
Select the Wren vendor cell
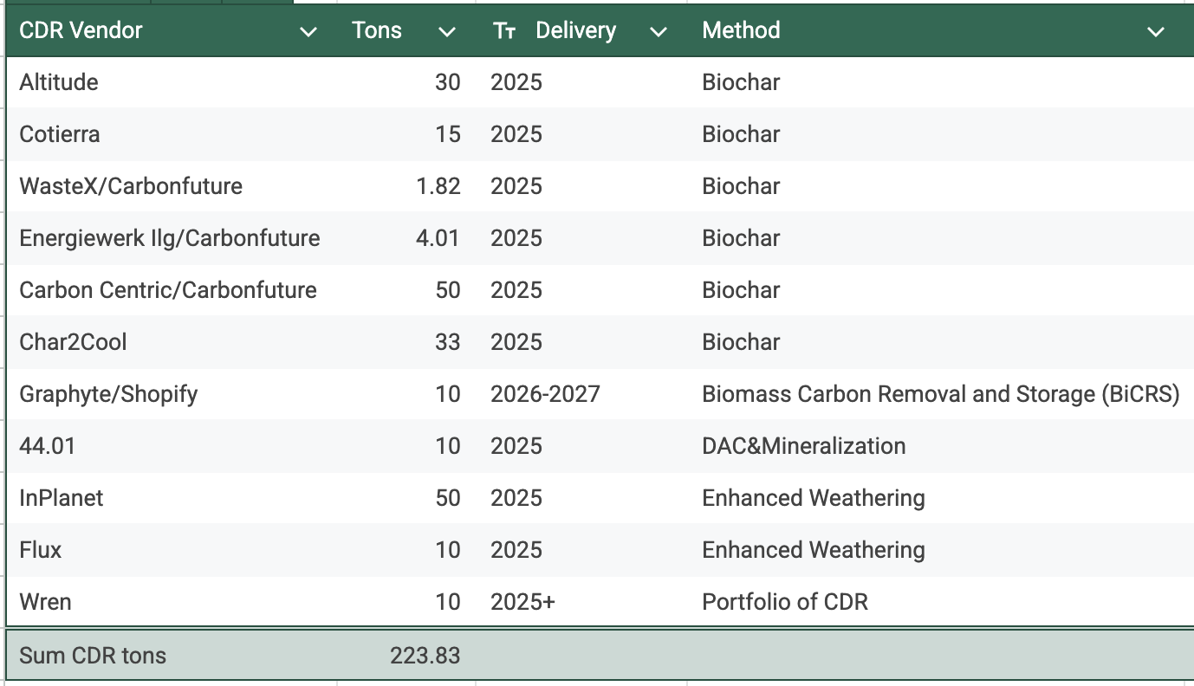point(172,601)
